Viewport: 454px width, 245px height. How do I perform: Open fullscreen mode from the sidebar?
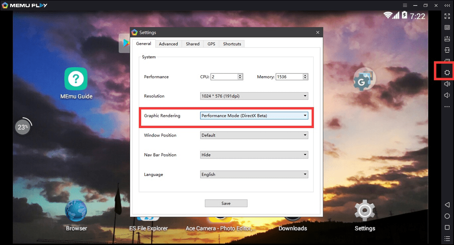coord(447,16)
